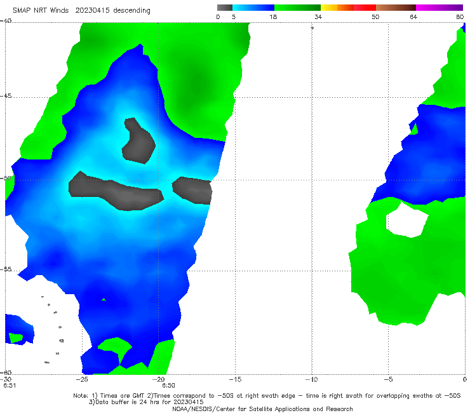Click the gray low-wind patch at the swath's right edge
Image resolution: width=470 pixels, height=413 pixels.
click(x=192, y=191)
